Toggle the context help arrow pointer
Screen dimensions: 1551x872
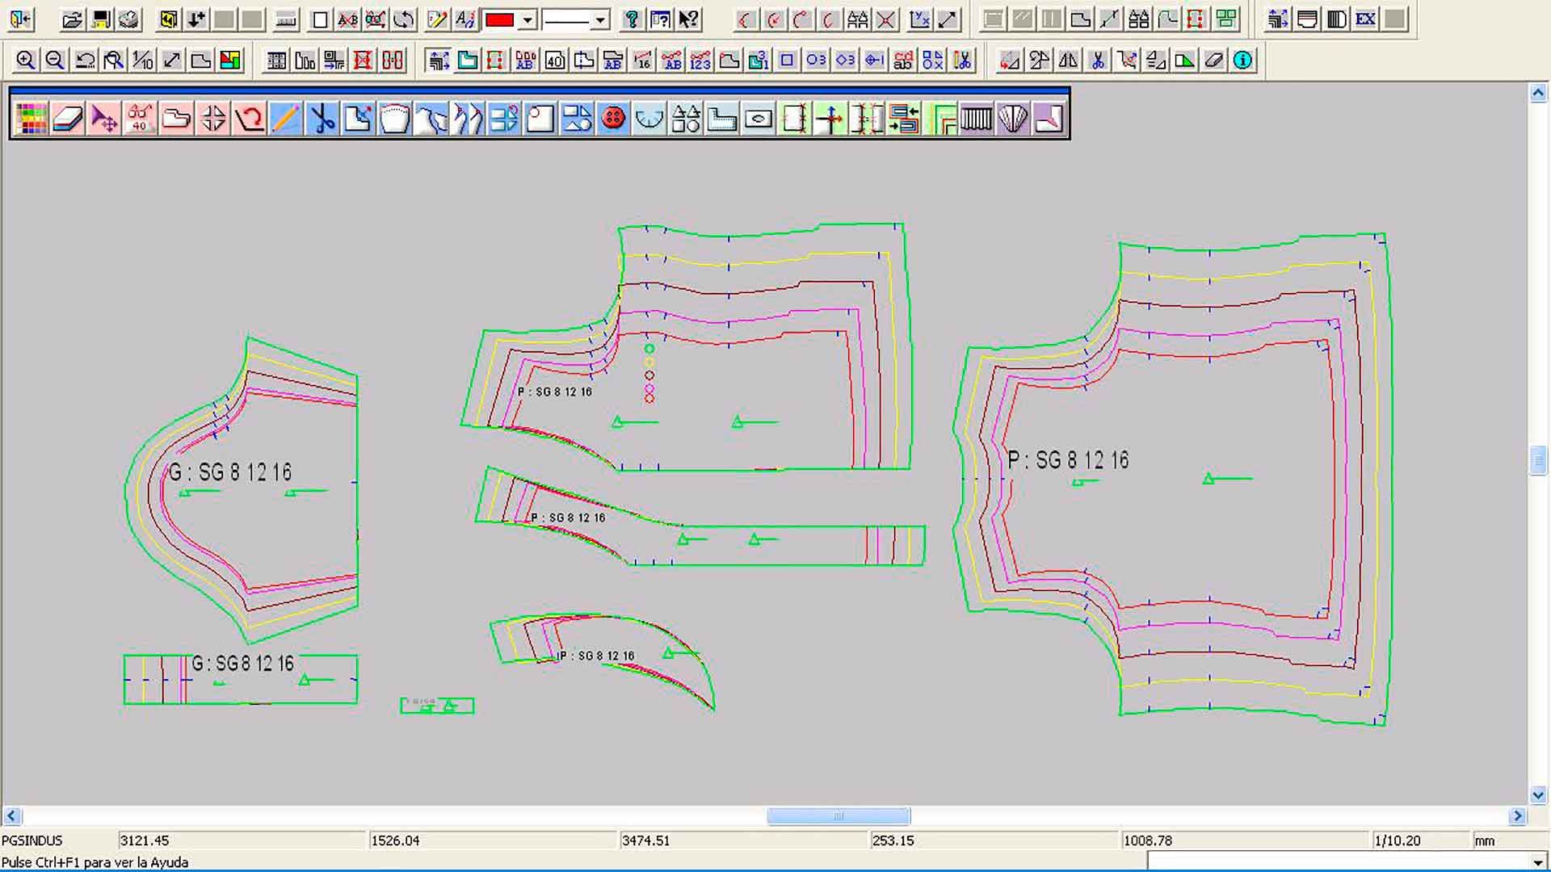pos(688,19)
